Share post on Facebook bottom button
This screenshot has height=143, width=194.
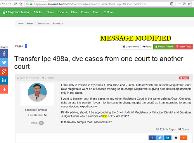coord(152,138)
